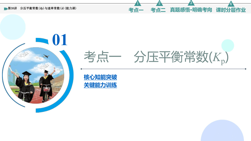Viewport: 251px width, 141px height.
Task: Click the numbered triangle 4 marker
Action: point(231,4)
